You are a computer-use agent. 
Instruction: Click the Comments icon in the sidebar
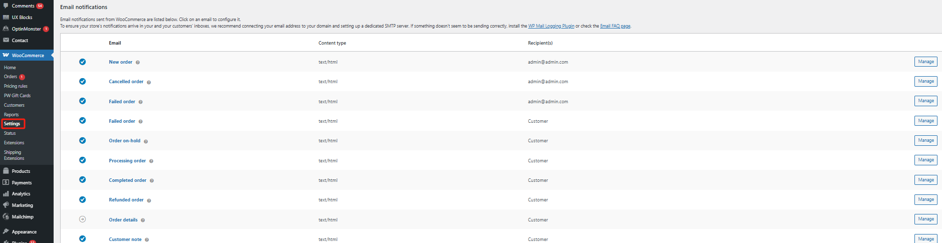(x=6, y=6)
